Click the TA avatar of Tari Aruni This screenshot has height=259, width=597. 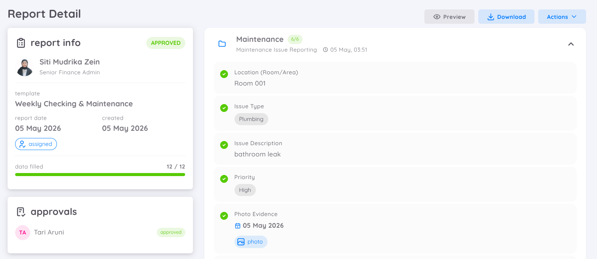23,233
